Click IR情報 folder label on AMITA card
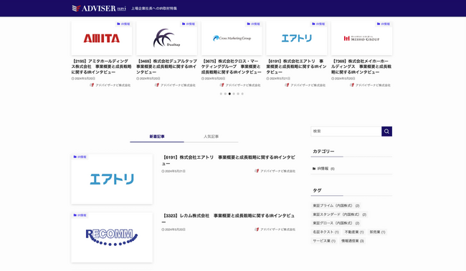Image resolution: width=466 pixels, height=271 pixels. [x=123, y=24]
